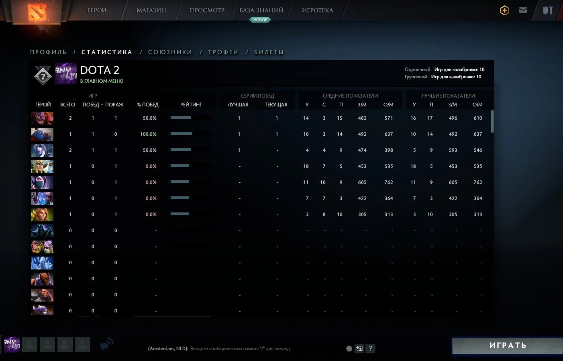Open the chat emoticon smiley icon

349,349
